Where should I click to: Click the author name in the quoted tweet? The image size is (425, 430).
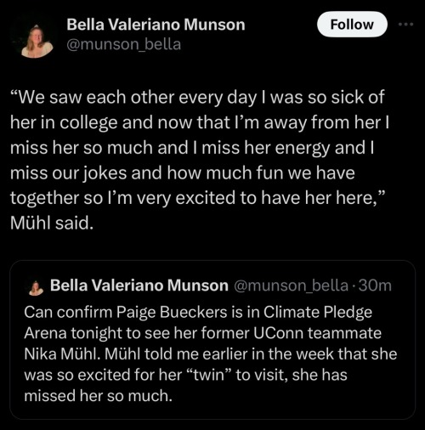[139, 286]
